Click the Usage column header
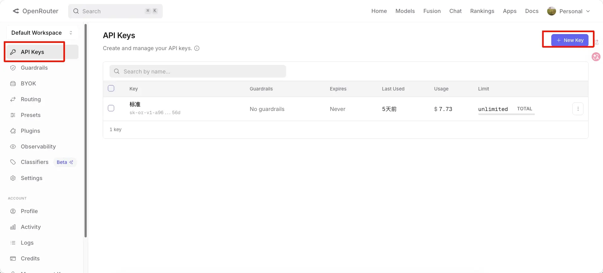Viewport: 603px width, 273px height. [441, 89]
